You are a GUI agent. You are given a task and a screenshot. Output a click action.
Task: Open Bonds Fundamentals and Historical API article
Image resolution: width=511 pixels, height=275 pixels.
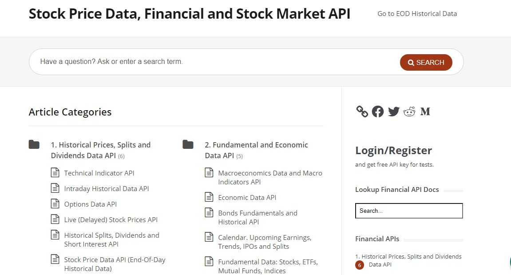(x=257, y=217)
